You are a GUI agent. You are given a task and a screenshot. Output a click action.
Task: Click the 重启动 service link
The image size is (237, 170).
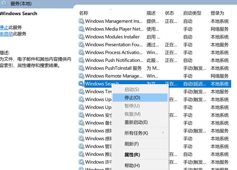pos(6,34)
